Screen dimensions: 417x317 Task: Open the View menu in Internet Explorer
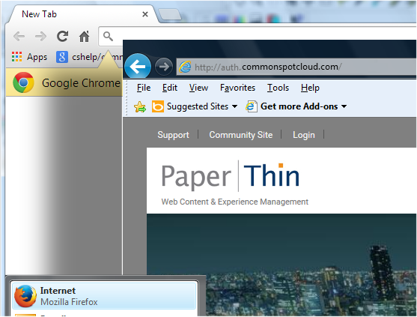[x=198, y=88]
